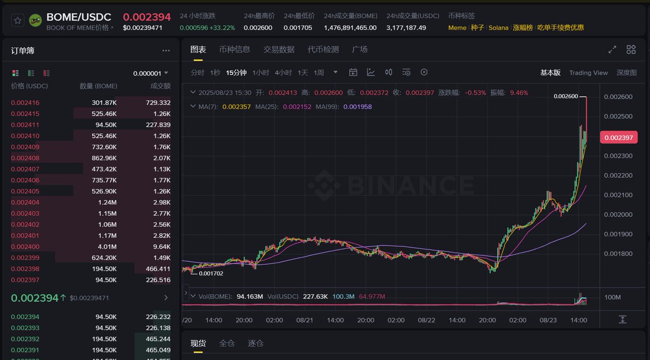Image resolution: width=650 pixels, height=360 pixels.
Task: Click the 数量 (BOME) column header
Action: click(x=98, y=86)
